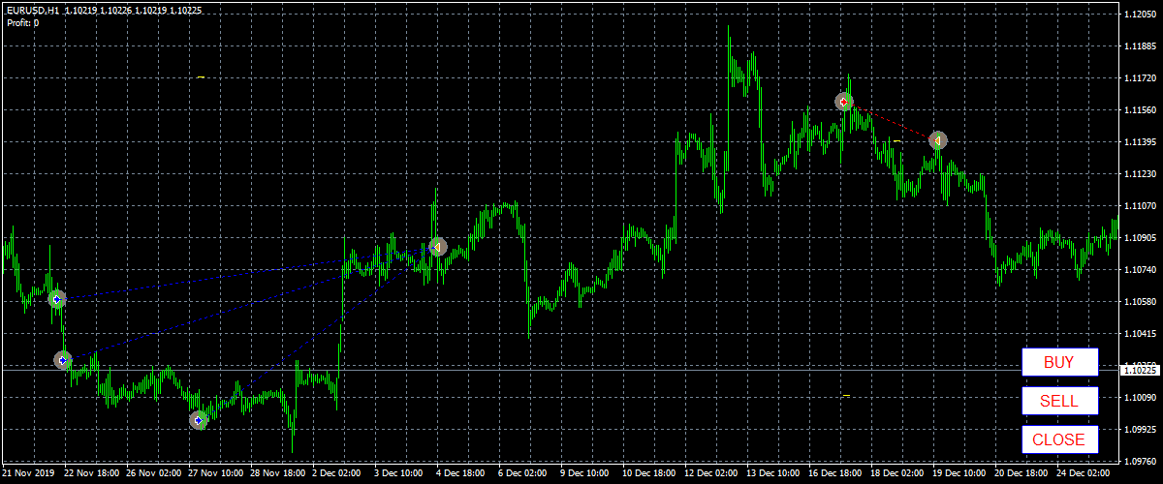Screen dimensions: 1163x484
Task: Click the 1.10580 price scale label
Action: tap(1141, 301)
